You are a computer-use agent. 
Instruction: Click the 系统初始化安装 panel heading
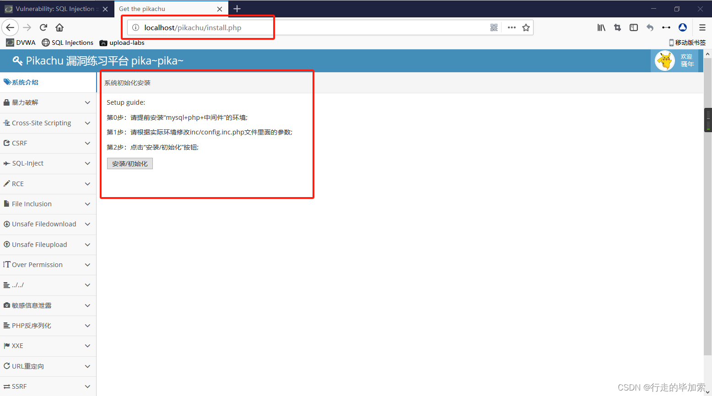click(127, 83)
